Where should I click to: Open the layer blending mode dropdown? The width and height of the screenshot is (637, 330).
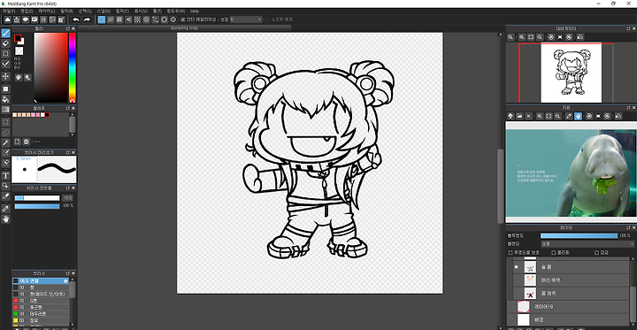point(587,244)
